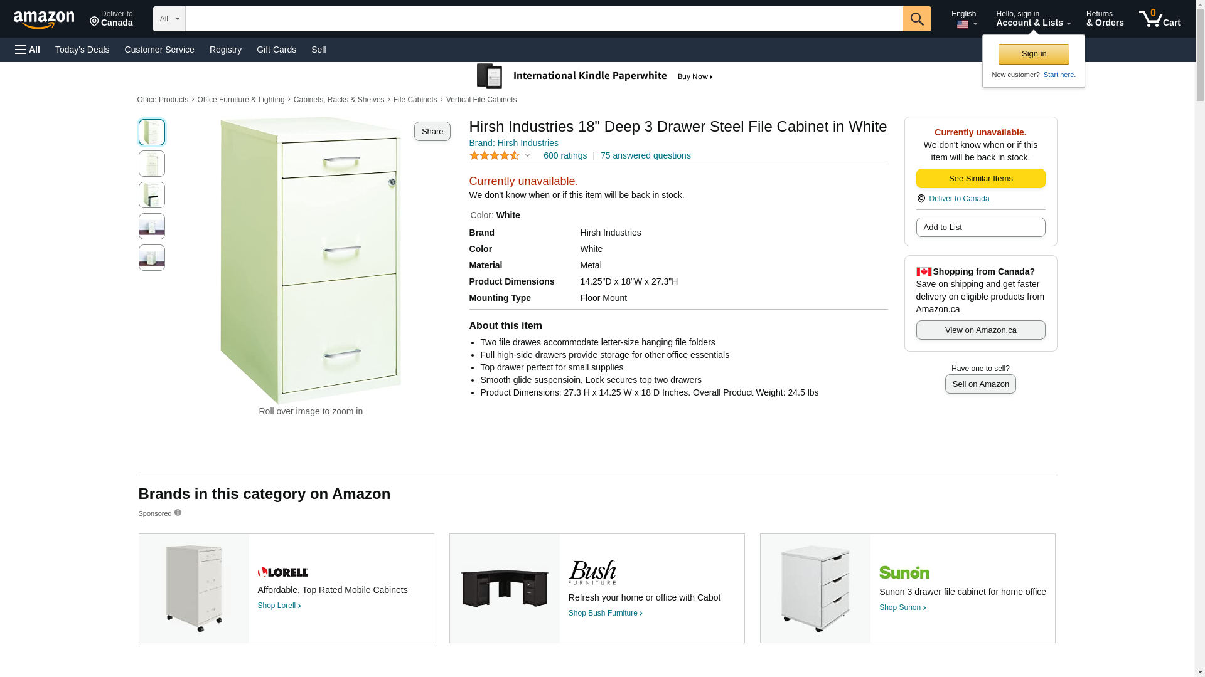Click into the search input field

(x=544, y=19)
